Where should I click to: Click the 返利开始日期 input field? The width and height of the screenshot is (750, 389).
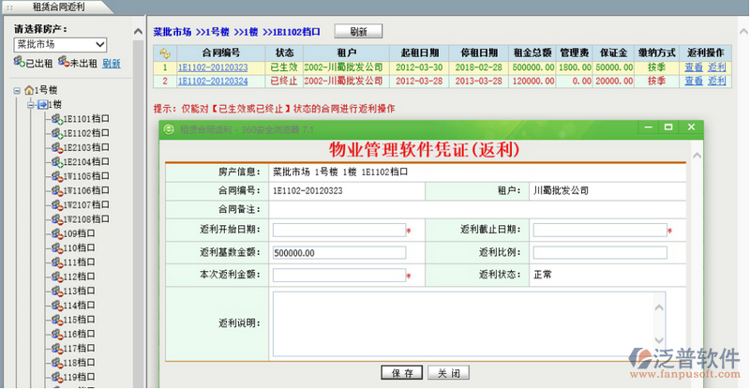[338, 230]
